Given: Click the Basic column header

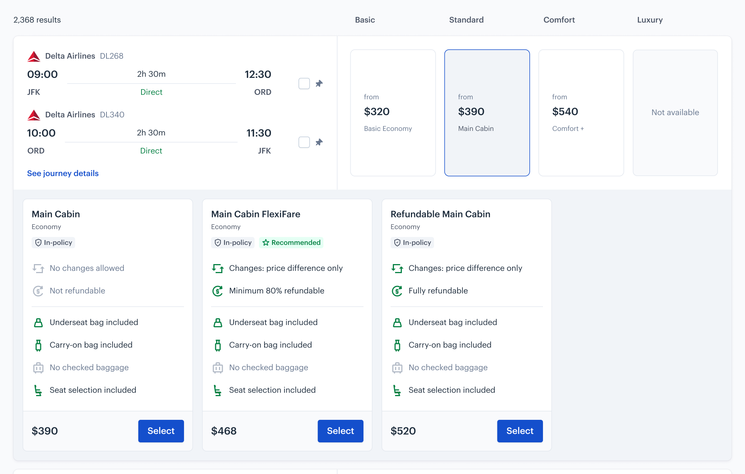Looking at the screenshot, I should (x=365, y=20).
